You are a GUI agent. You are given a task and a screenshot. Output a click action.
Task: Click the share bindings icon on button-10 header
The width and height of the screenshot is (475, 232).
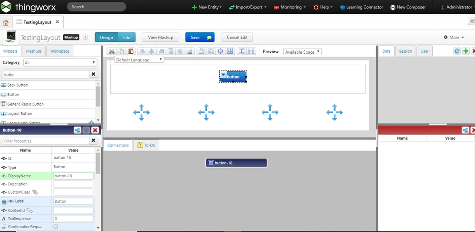(78, 130)
